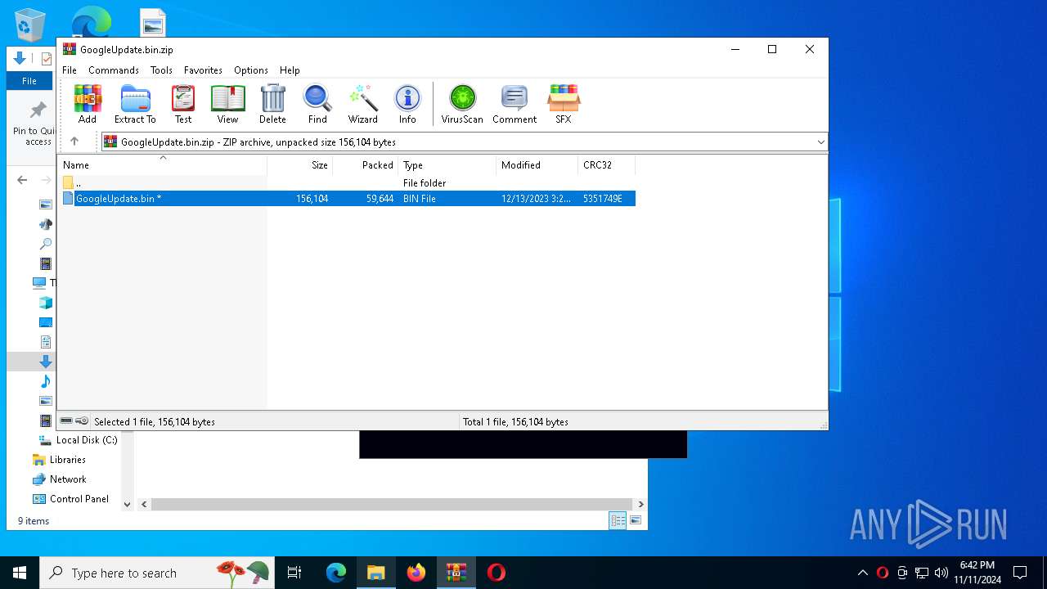Click the Add toolbar icon in WinRAR

click(88, 104)
